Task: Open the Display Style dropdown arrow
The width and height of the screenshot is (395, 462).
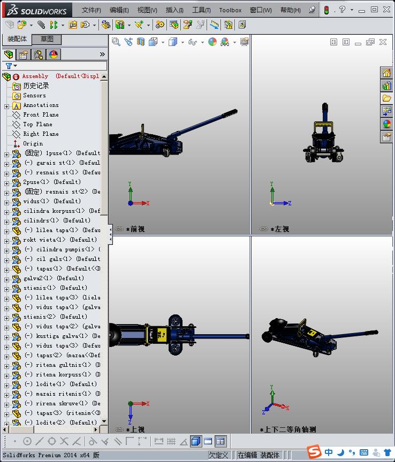Action: (183, 42)
